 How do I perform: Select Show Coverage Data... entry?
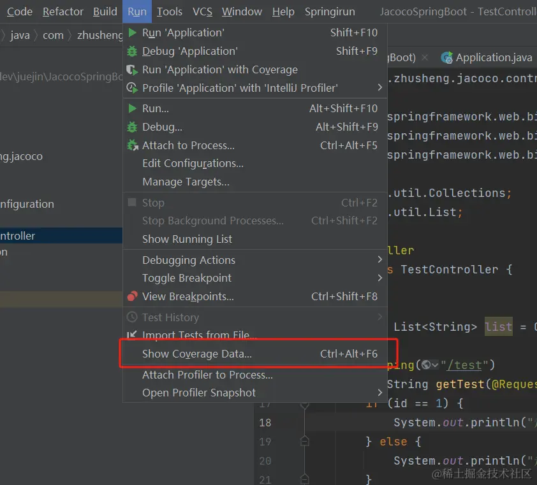pos(255,354)
